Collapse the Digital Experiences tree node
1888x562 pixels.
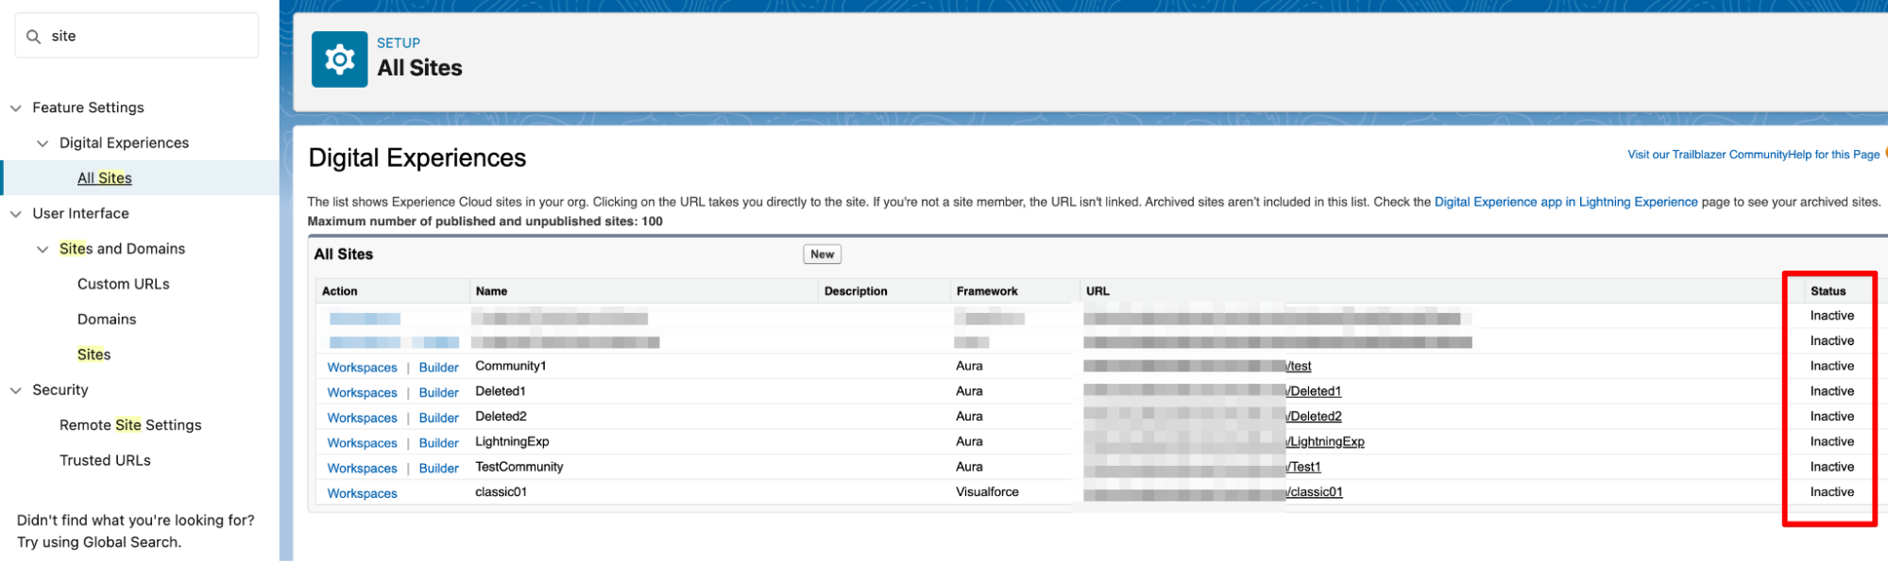coord(43,143)
